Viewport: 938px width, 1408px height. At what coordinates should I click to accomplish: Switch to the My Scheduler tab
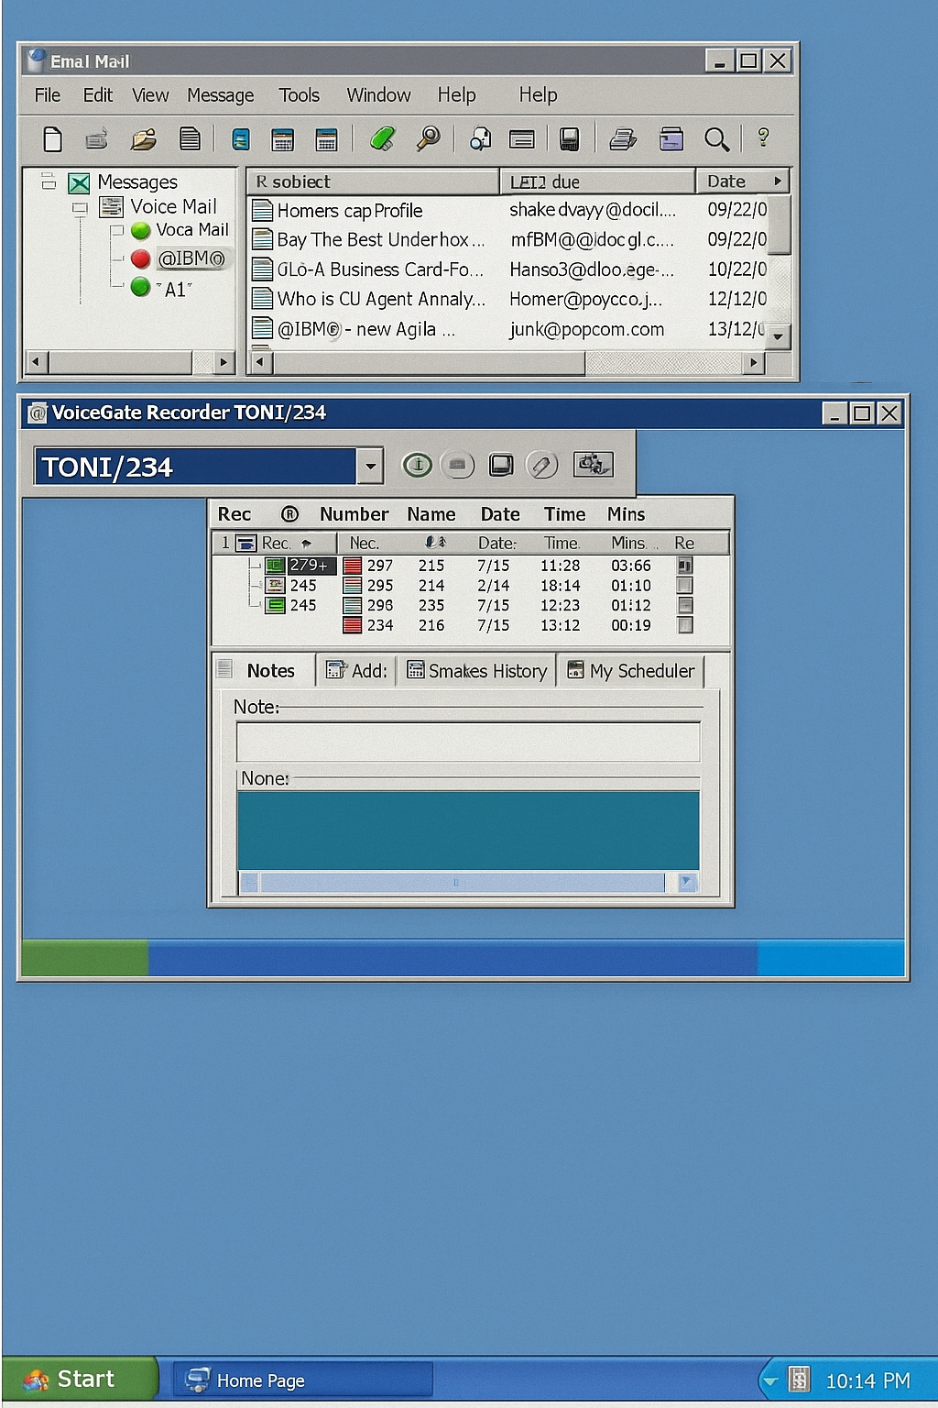[631, 671]
